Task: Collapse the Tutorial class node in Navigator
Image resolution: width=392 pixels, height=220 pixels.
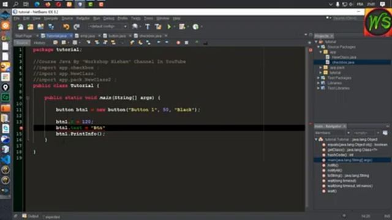Action: click(x=316, y=139)
